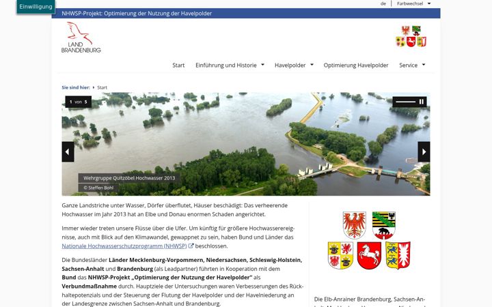Image resolution: width=492 pixels, height=307 pixels.
Task: Open Einführung und Historie menu
Action: point(226,65)
